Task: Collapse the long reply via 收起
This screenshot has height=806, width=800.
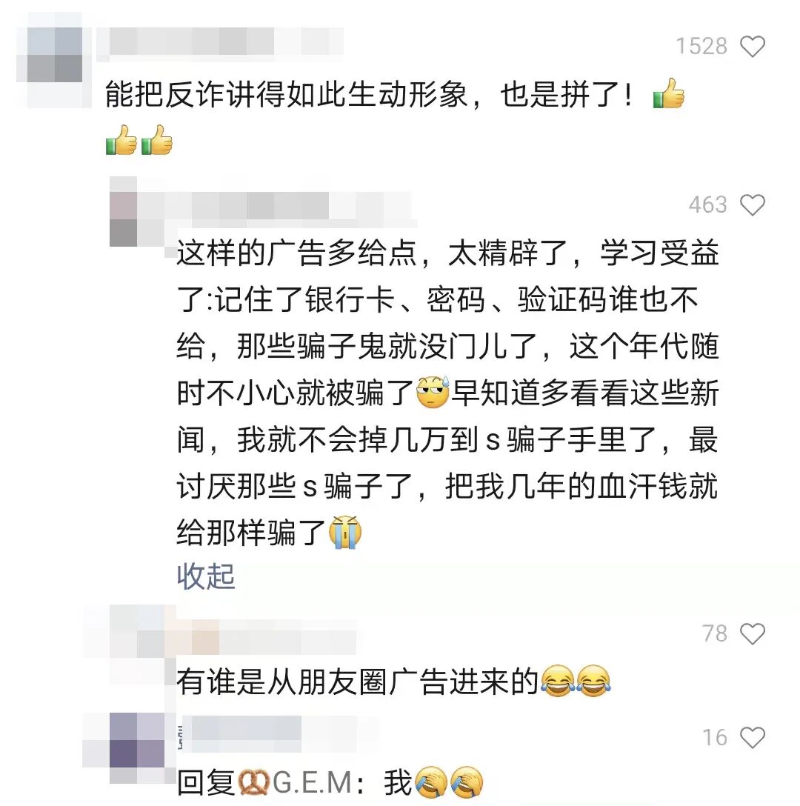Action: point(206,577)
